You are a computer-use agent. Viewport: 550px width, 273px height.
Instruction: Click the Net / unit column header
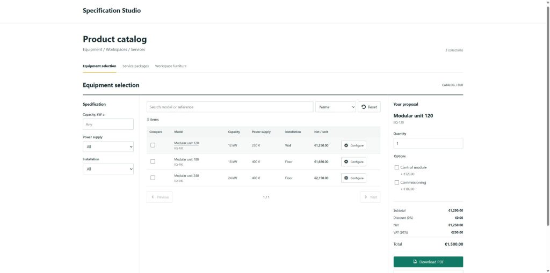coord(321,132)
